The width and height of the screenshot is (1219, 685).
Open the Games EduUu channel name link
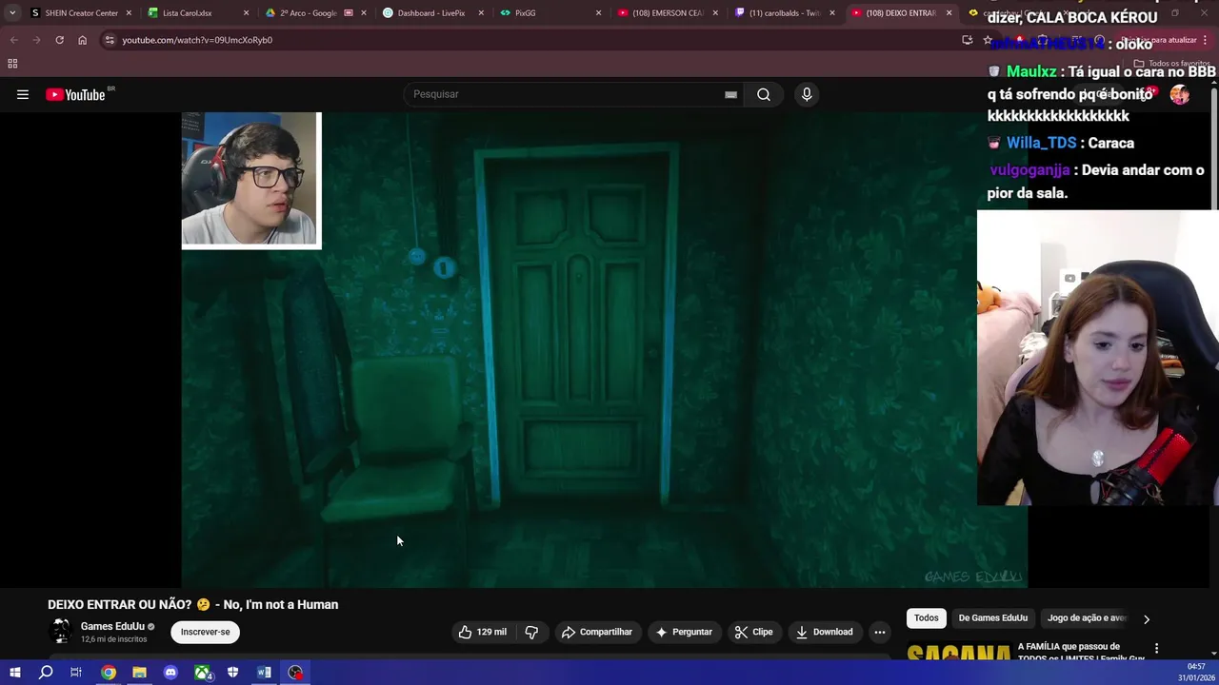112,626
